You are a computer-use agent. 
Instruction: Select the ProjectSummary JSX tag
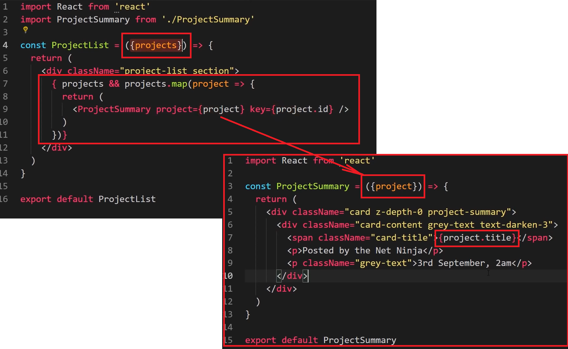point(114,109)
